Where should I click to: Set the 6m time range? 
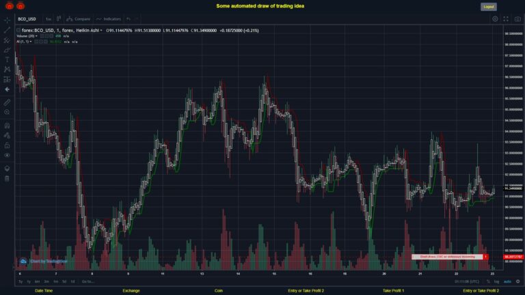37,281
